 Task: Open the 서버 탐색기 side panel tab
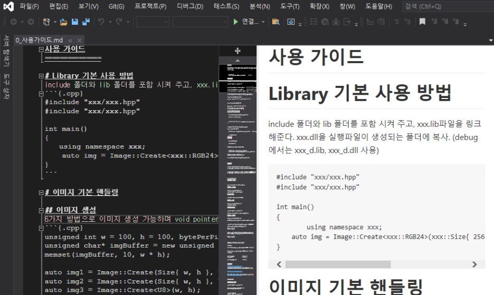(6, 51)
